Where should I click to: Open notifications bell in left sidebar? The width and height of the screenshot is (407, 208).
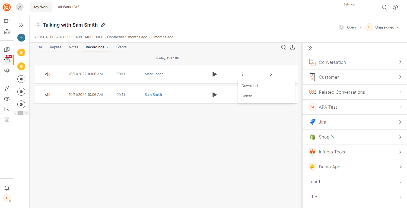(7, 188)
